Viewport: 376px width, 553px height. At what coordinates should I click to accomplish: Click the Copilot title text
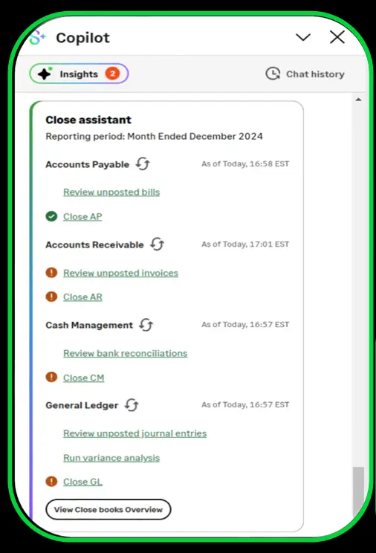(x=83, y=38)
